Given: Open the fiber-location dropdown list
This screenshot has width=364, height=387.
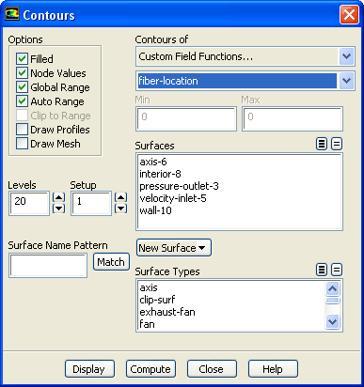Looking at the screenshot, I should click(x=346, y=81).
